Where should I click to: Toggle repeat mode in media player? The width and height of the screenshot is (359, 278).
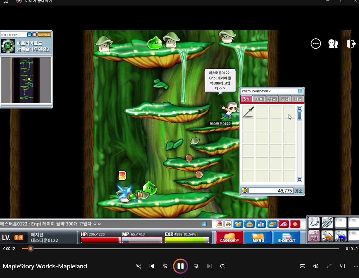point(223,266)
